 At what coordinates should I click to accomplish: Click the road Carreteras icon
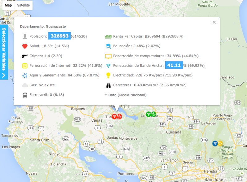tap(108, 85)
